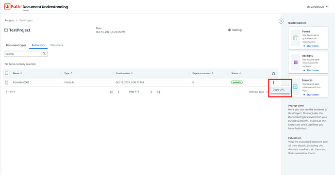The height and width of the screenshot is (175, 335).
Task: Start now under Invoices quick starter
Action: click(311, 95)
